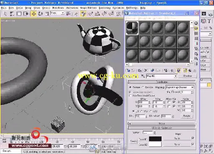Open the Group menu
214x154 pixels.
click(28, 8)
